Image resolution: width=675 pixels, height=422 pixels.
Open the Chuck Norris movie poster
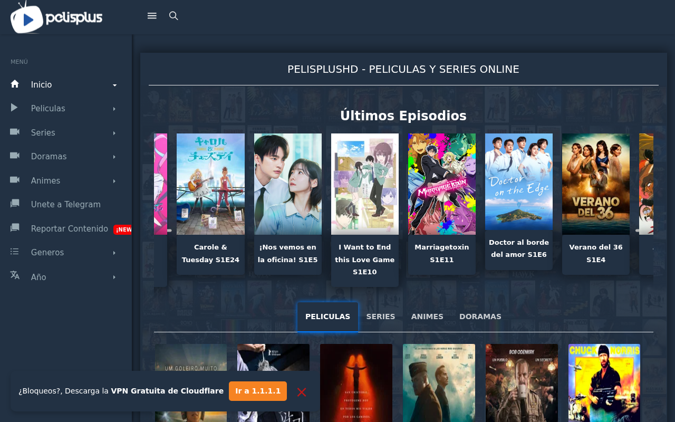[x=604, y=383]
